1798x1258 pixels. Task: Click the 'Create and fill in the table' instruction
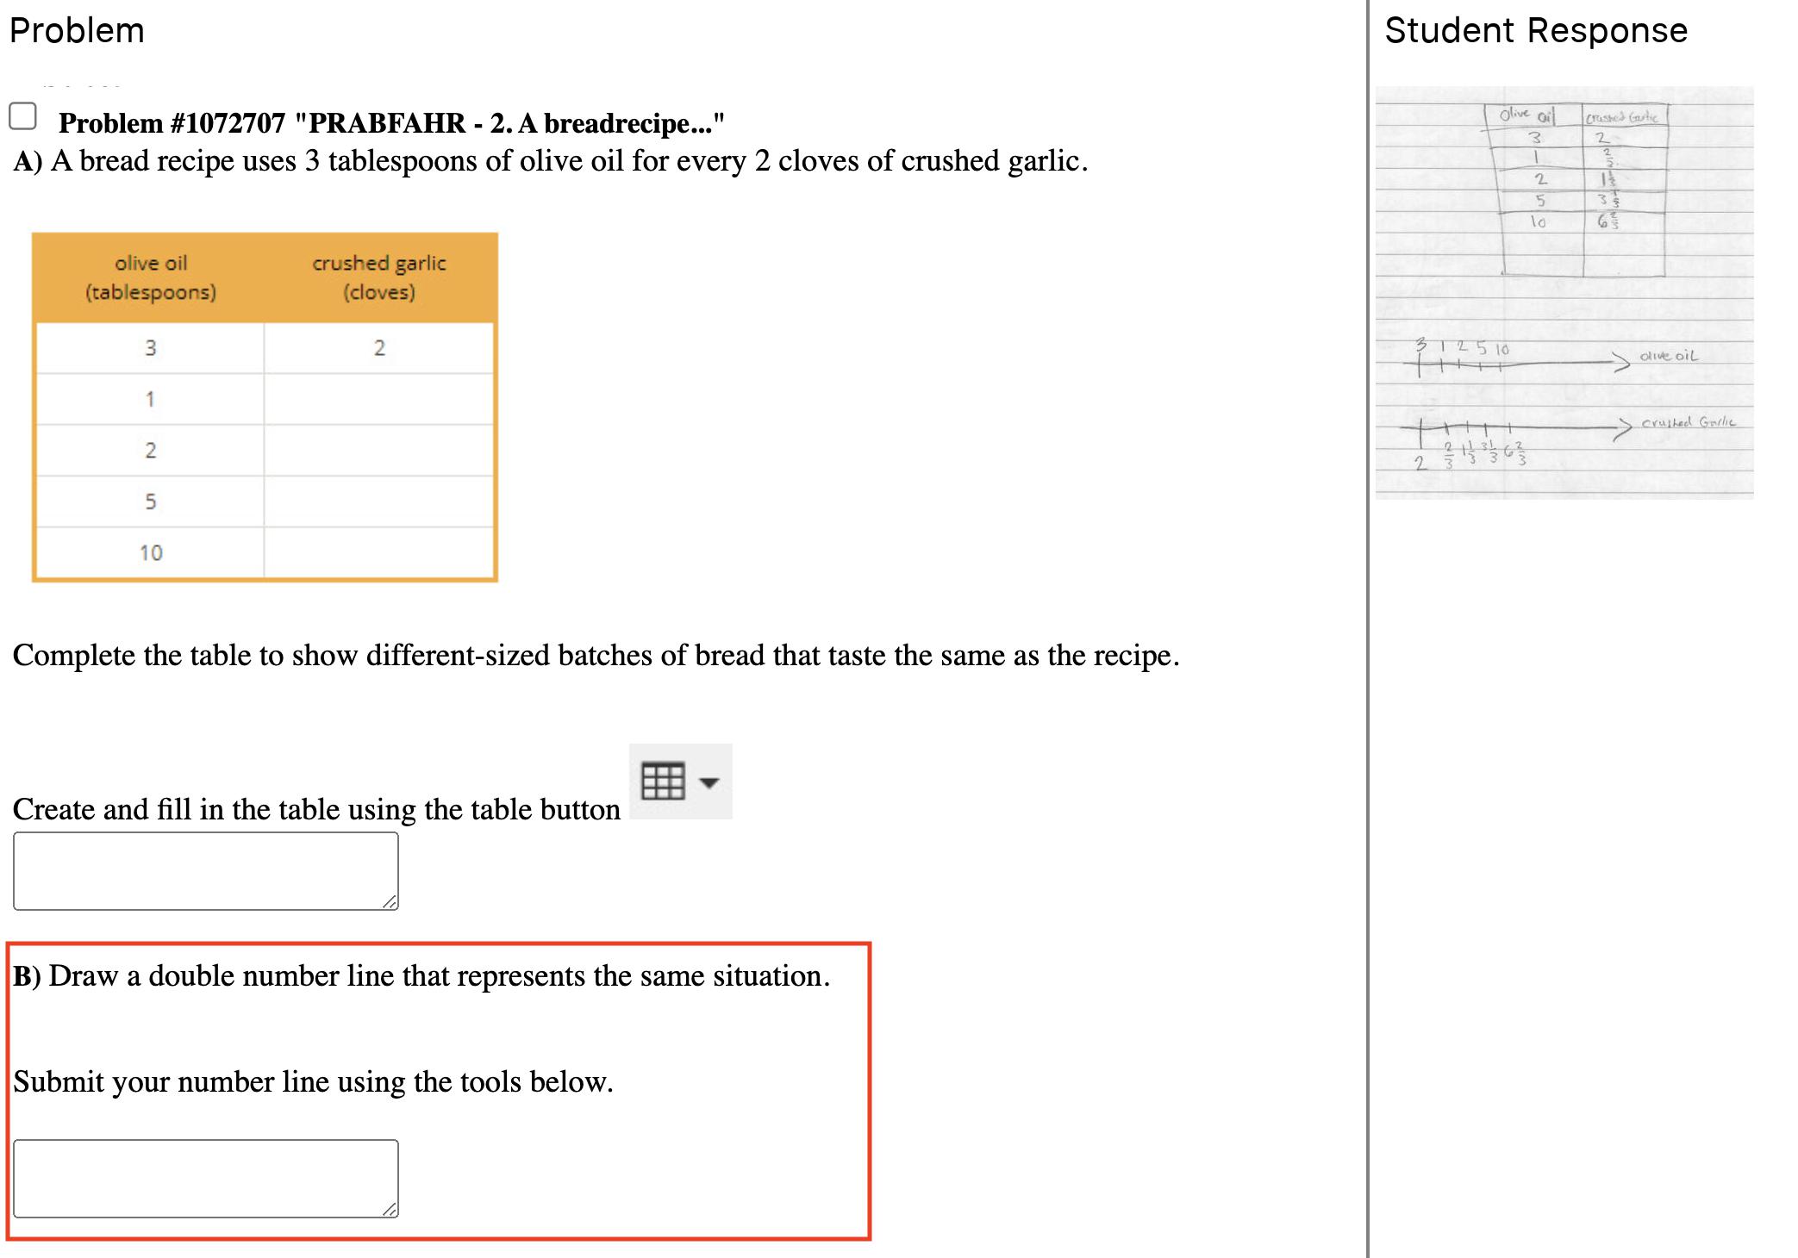(x=316, y=809)
